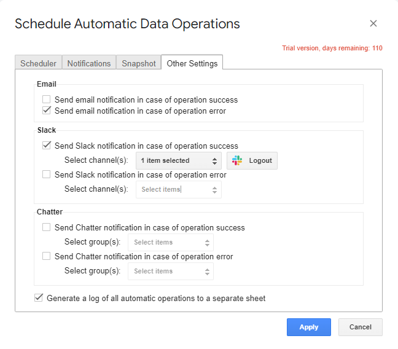Click the Slack logo on Logout button

(x=237, y=160)
